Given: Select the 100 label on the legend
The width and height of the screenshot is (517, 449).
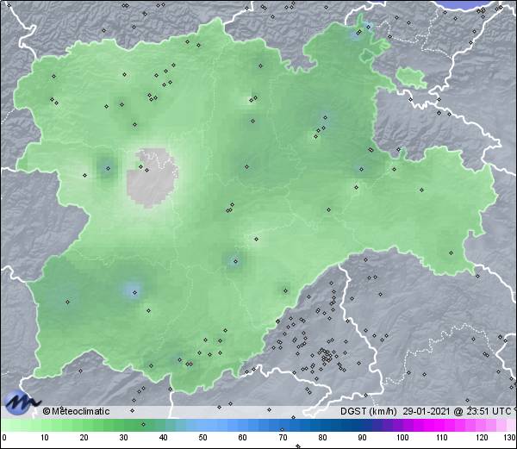Looking at the screenshot, I should point(402,438).
